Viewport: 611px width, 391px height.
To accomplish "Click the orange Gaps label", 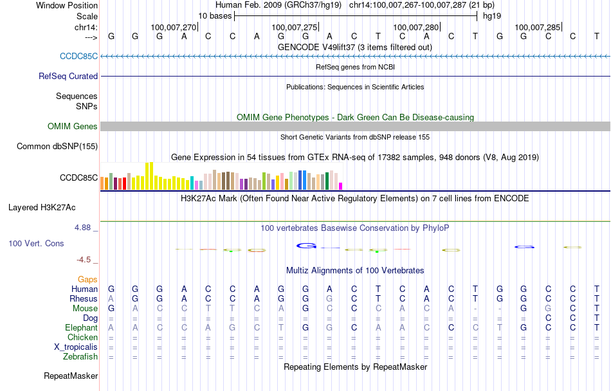I will pyautogui.click(x=87, y=280).
